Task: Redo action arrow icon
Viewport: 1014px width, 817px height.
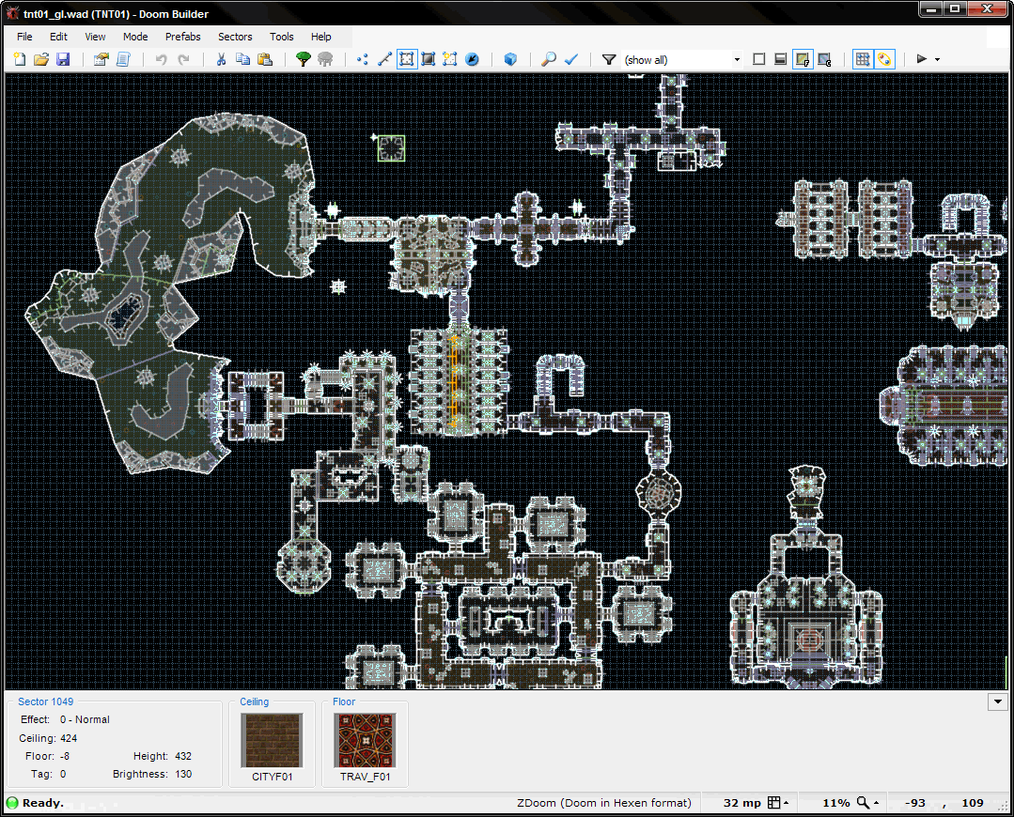Action: point(183,59)
